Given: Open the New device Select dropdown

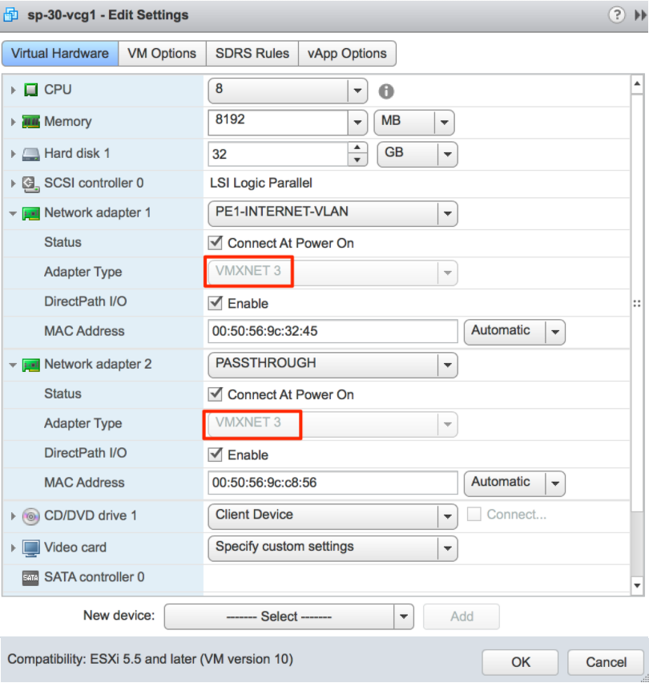Looking at the screenshot, I should click(x=404, y=616).
